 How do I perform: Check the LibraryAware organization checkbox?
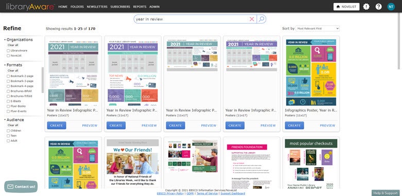point(8,51)
